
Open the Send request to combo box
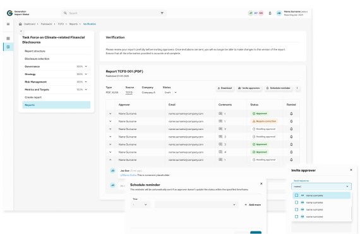click(321, 186)
